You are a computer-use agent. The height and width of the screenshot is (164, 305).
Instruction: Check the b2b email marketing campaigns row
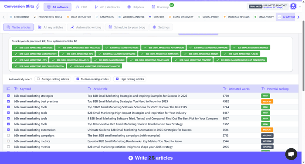tap(8, 135)
